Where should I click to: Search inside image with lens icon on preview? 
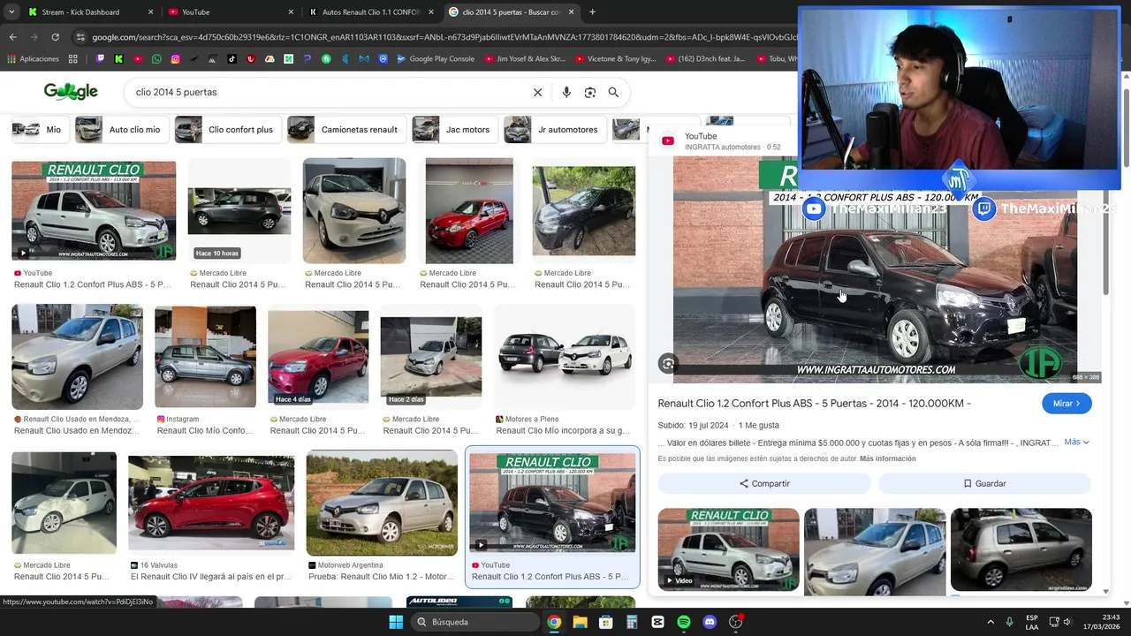point(668,363)
